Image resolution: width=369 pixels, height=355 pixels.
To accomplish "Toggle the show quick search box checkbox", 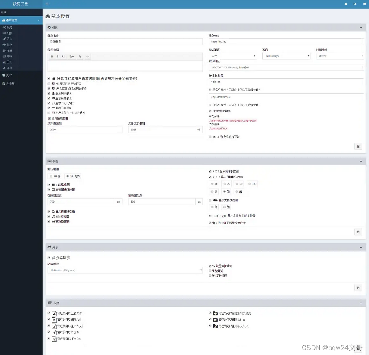I will (49, 212).
